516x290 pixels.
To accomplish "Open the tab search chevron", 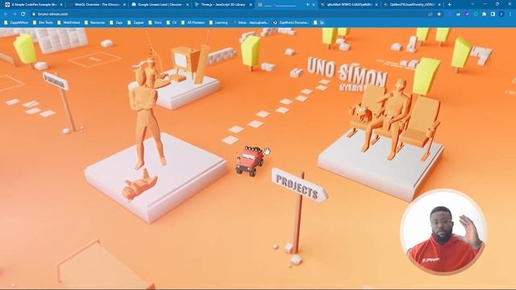I will pos(472,5).
